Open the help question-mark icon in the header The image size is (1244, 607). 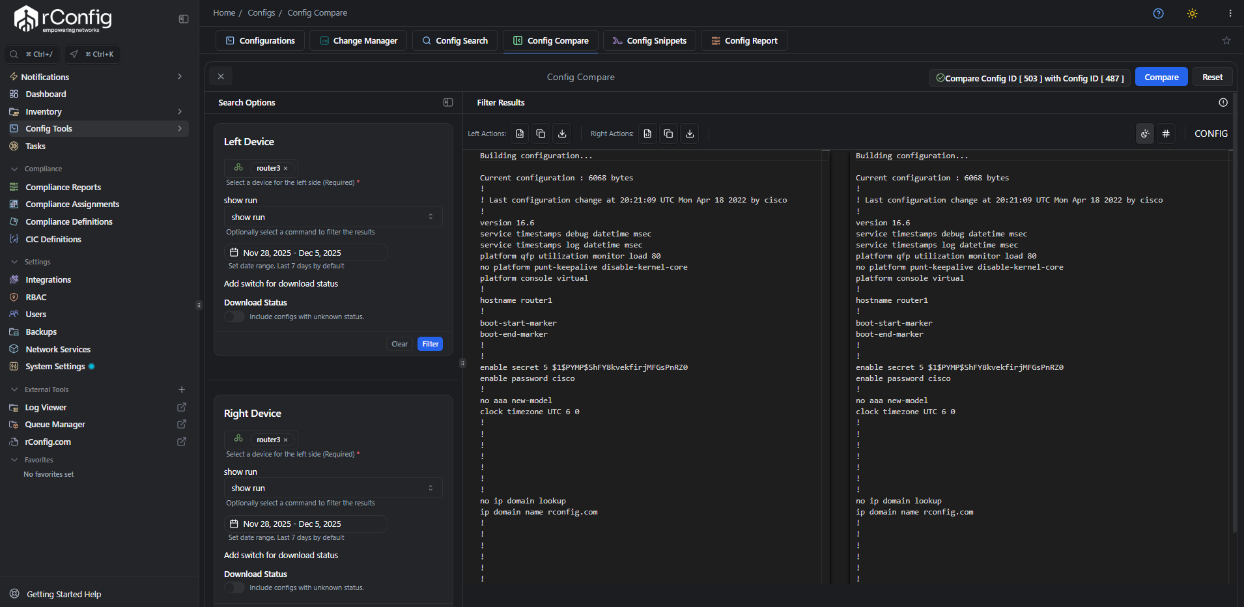[1158, 13]
